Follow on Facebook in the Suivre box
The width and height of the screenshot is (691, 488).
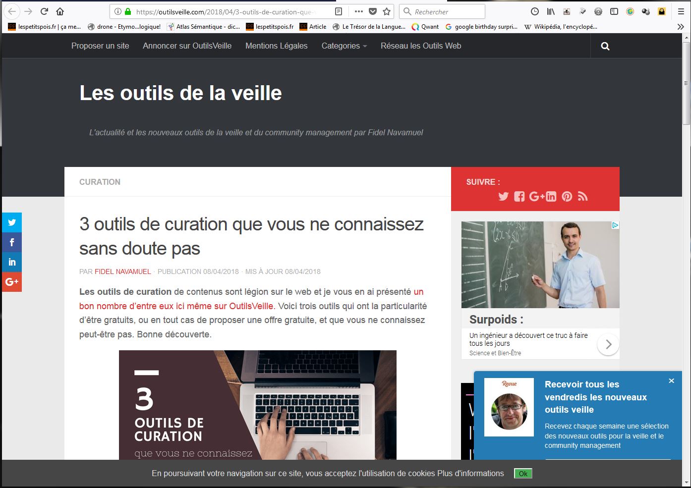click(519, 196)
